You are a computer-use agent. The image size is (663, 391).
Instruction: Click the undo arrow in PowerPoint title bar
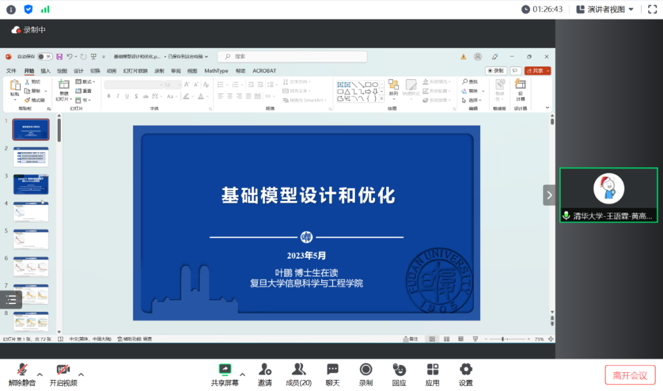click(69, 56)
